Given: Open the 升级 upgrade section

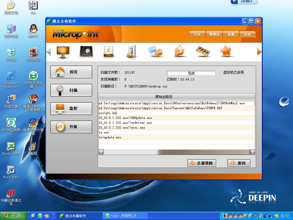Looking at the screenshot, I should click(71, 127).
